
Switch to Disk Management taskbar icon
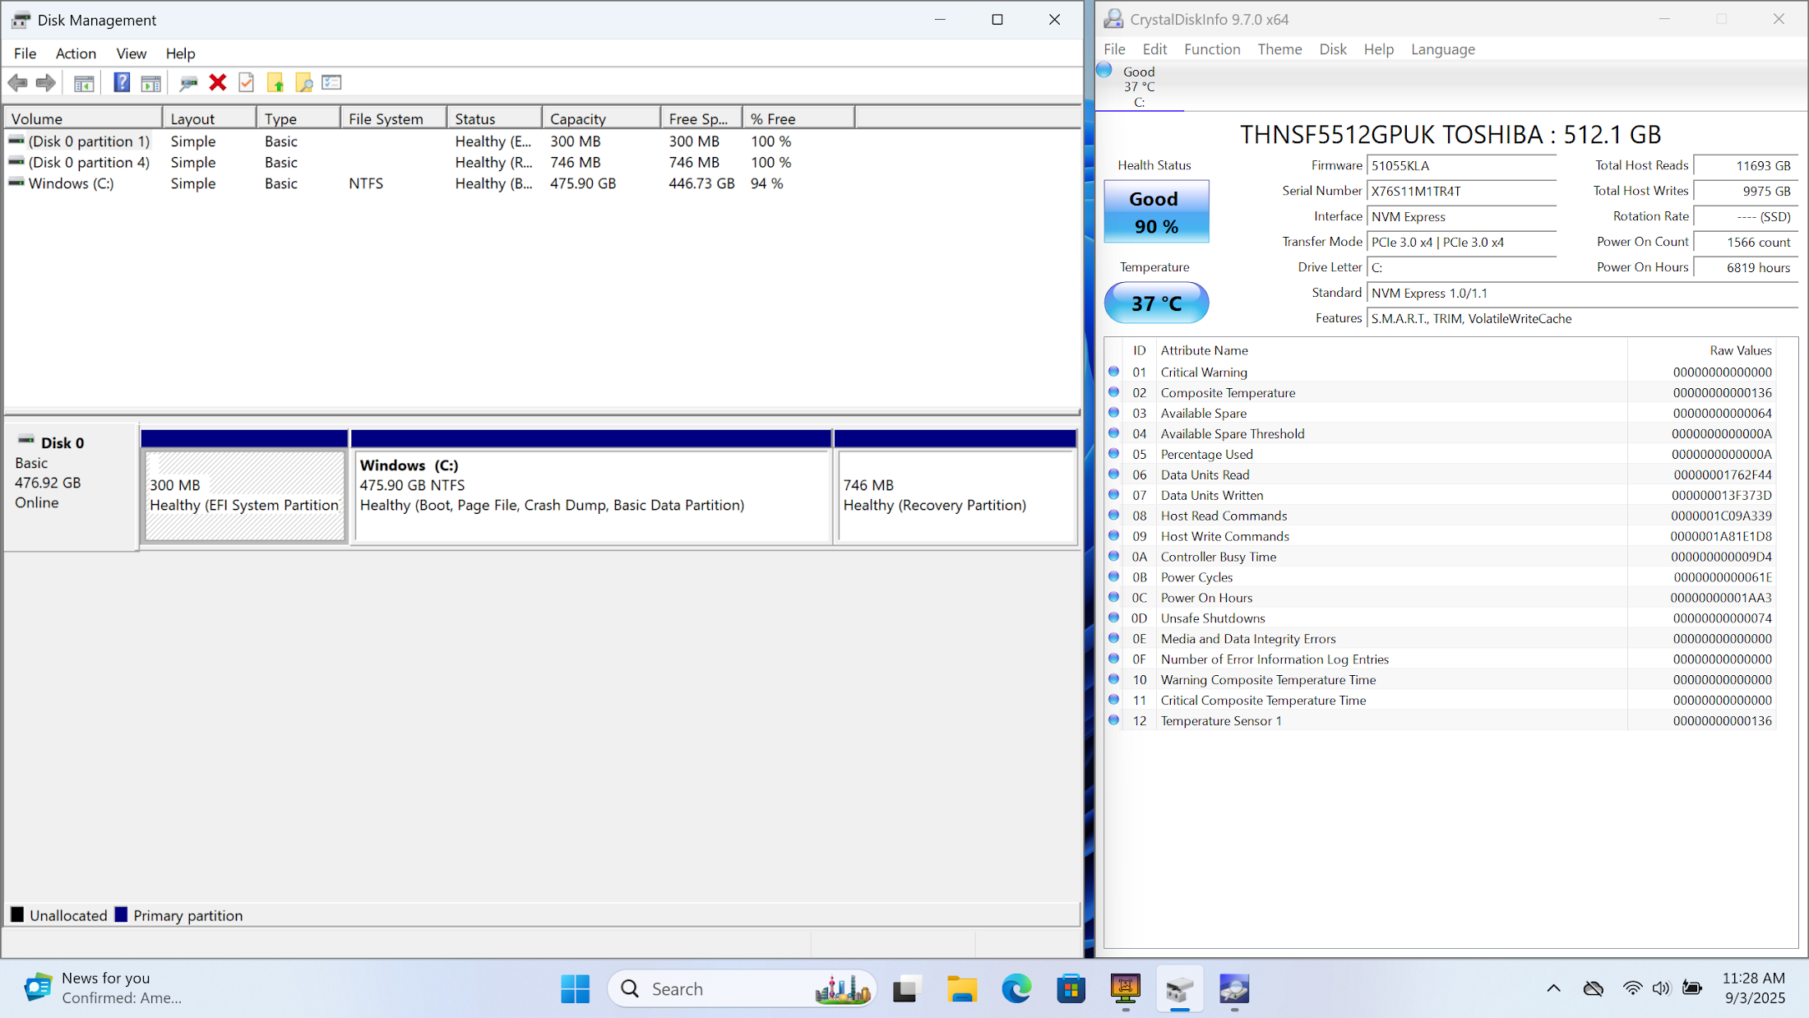click(1180, 988)
